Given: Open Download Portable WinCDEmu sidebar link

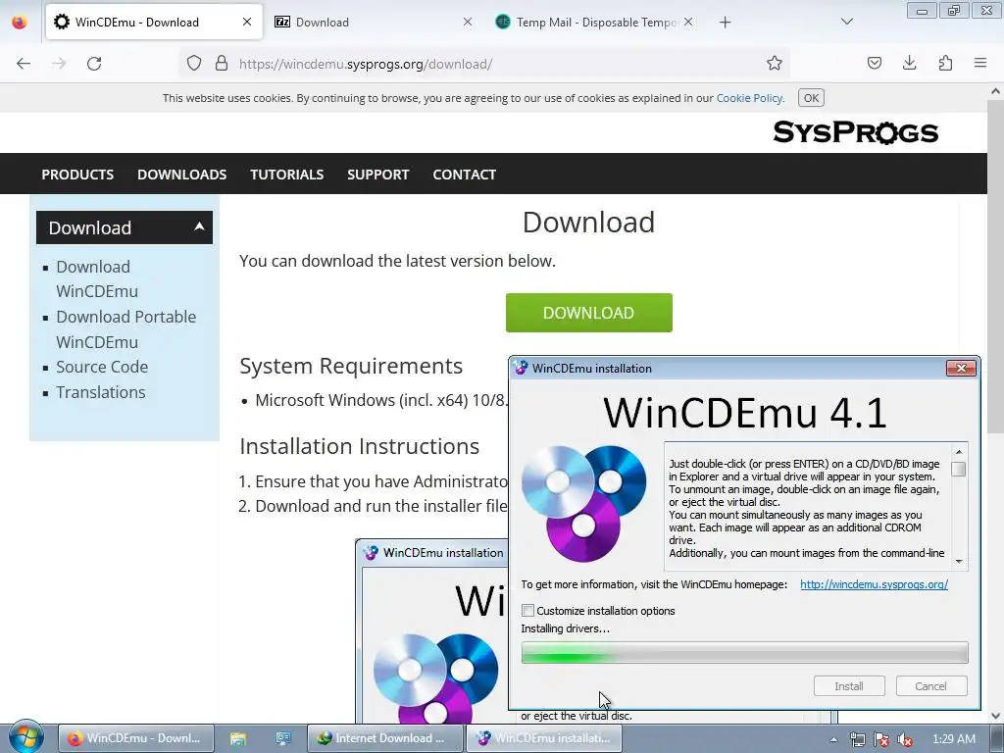Looking at the screenshot, I should click(126, 329).
